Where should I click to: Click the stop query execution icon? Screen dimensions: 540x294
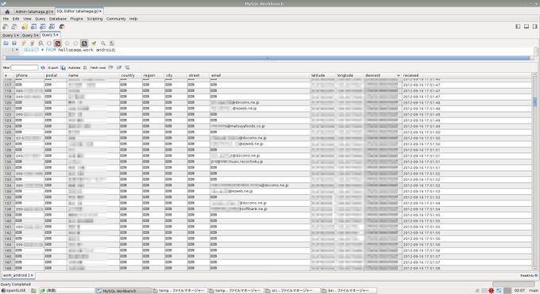pyautogui.click(x=49, y=44)
